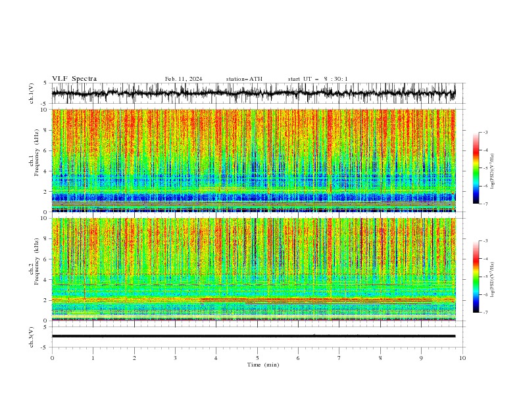Click the 'ch.1(V)' waveform axis label
Screen dimensions: 521x402
32,93
